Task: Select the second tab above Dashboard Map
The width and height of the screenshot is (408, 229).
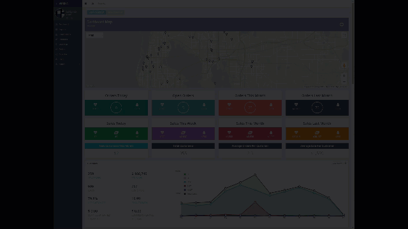Action: click(x=115, y=12)
